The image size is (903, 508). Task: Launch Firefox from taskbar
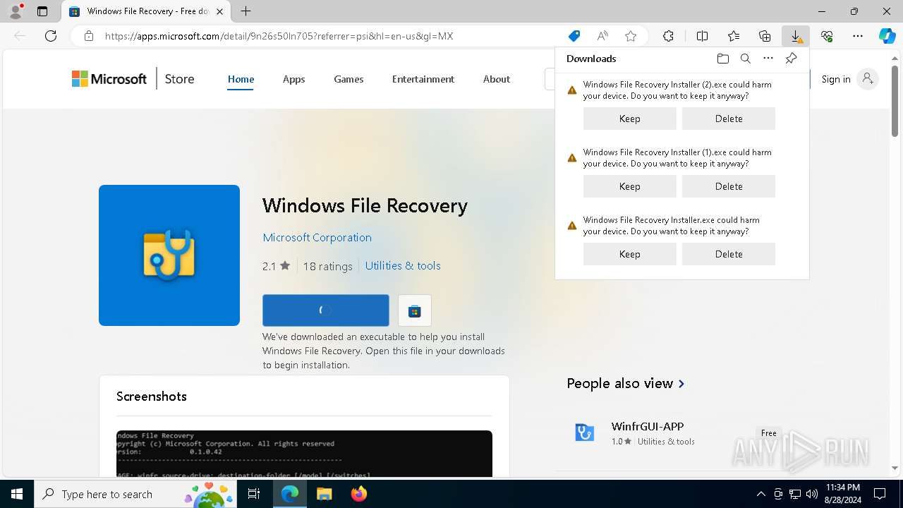[x=358, y=494]
